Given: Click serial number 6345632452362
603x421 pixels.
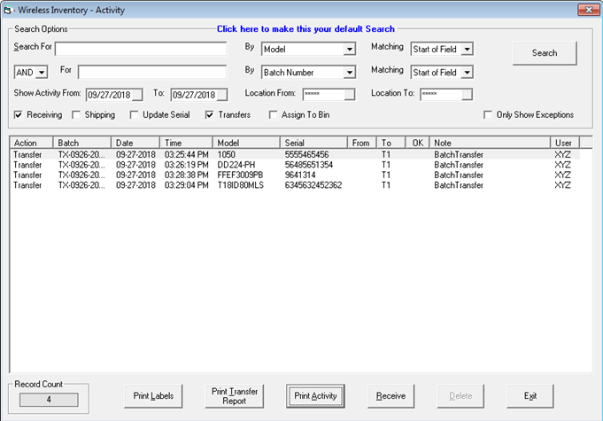Looking at the screenshot, I should 313,185.
